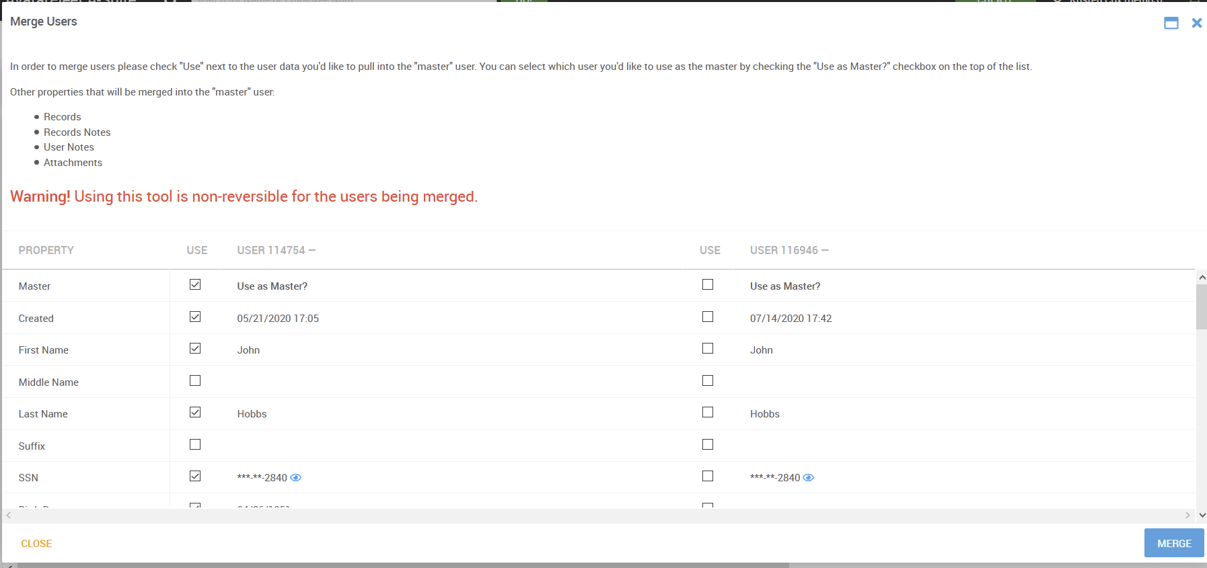Select the 07/14/2020 17:42 created date
Image resolution: width=1207 pixels, height=568 pixels.
coord(791,319)
